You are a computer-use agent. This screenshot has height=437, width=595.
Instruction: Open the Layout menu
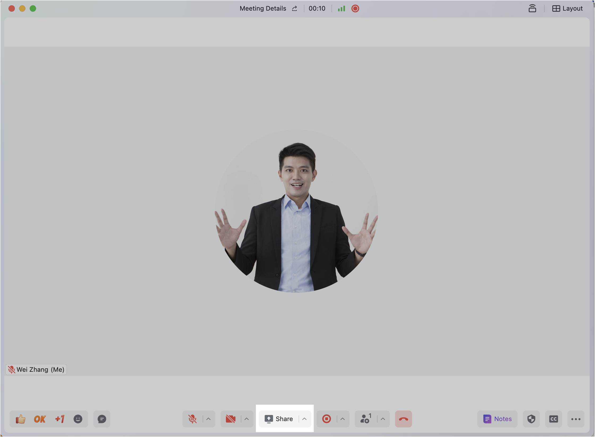coord(567,8)
